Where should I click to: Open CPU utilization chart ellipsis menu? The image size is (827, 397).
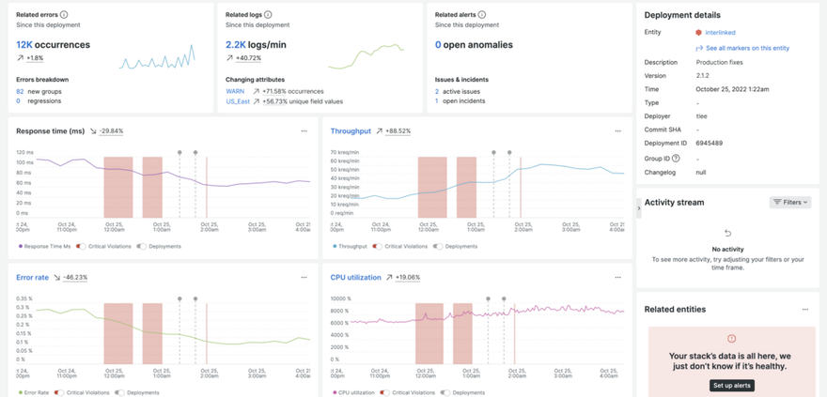tap(617, 278)
